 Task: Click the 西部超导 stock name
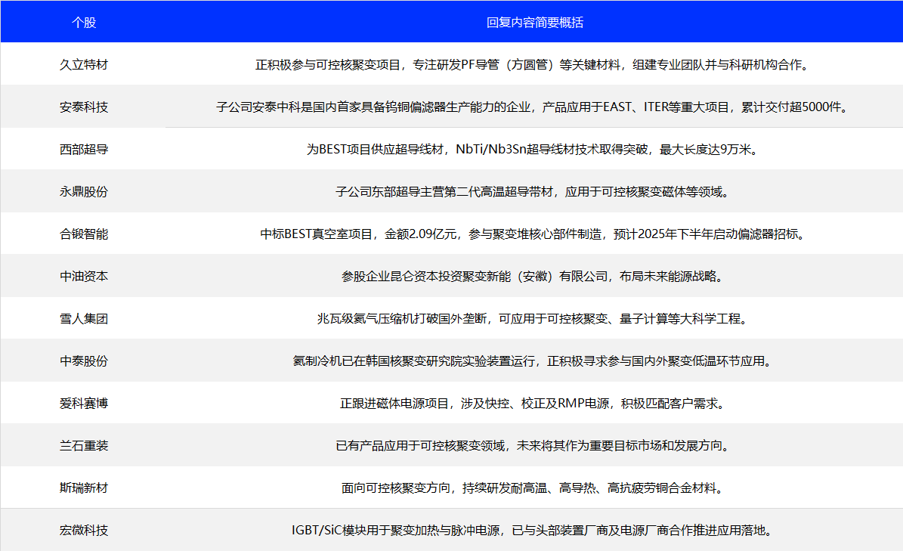(x=84, y=149)
